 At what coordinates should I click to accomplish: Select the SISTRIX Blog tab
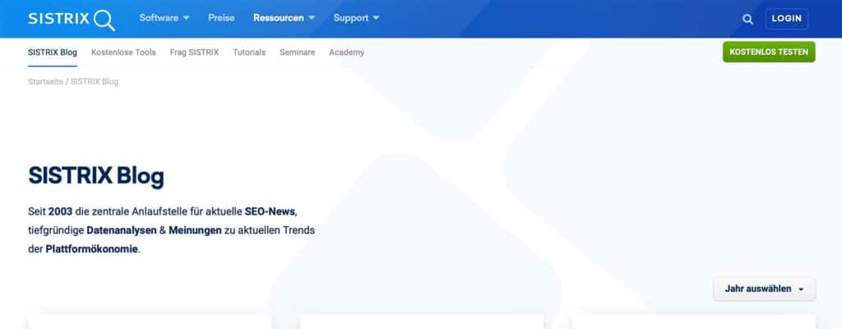click(x=53, y=52)
